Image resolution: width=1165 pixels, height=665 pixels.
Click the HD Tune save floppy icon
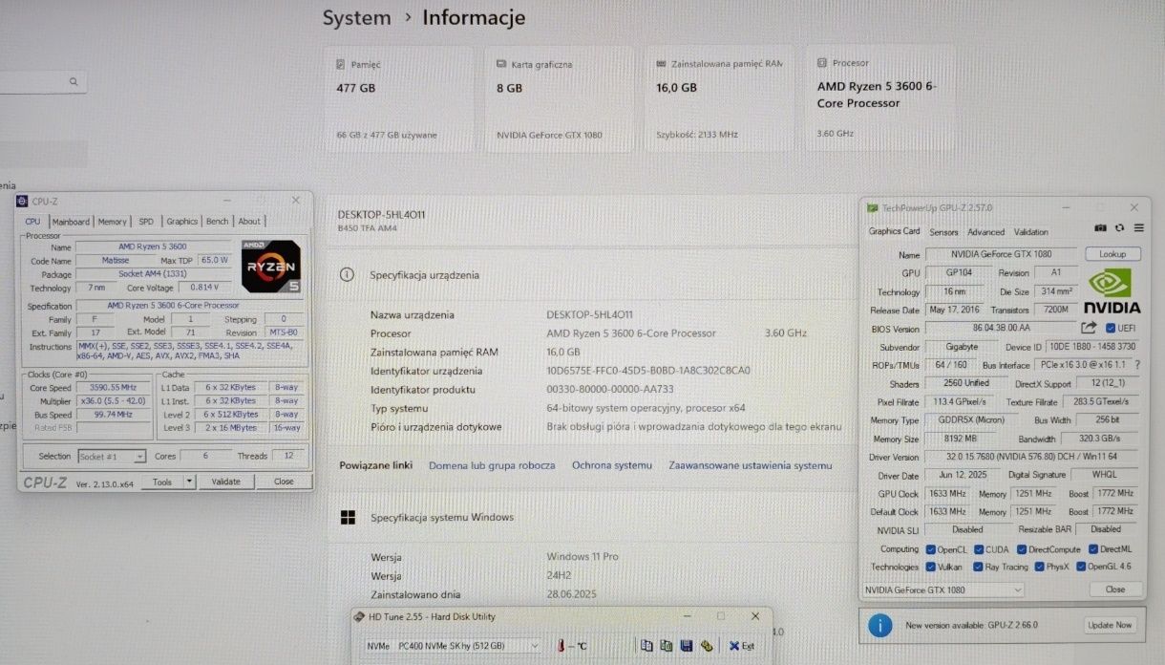pyautogui.click(x=686, y=646)
